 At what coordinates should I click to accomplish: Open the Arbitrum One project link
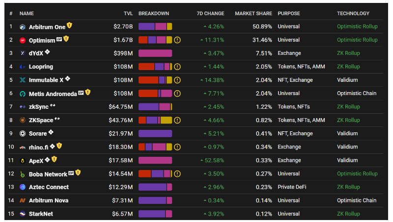[x=47, y=27]
